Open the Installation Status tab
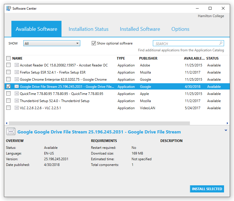 point(89,29)
